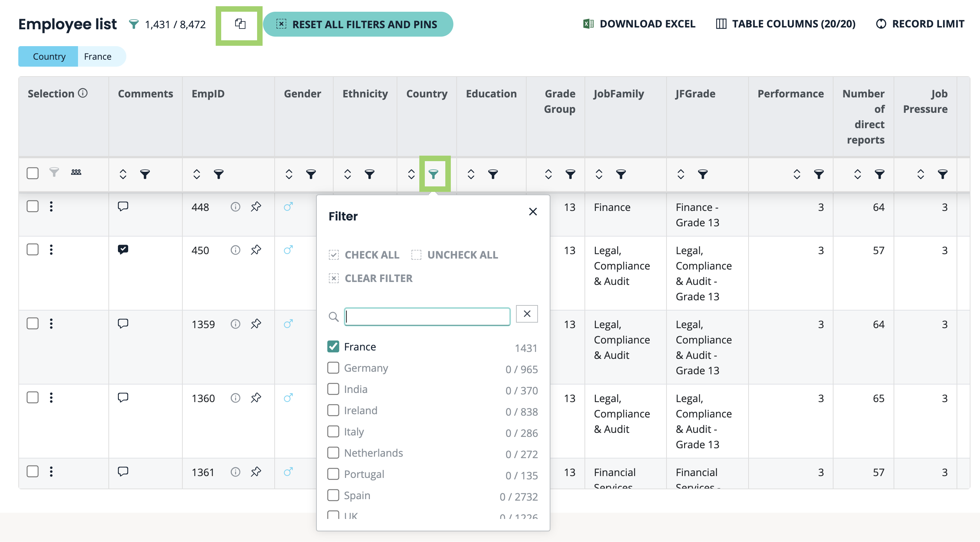Click the group people icon in the Selection column

pos(76,172)
